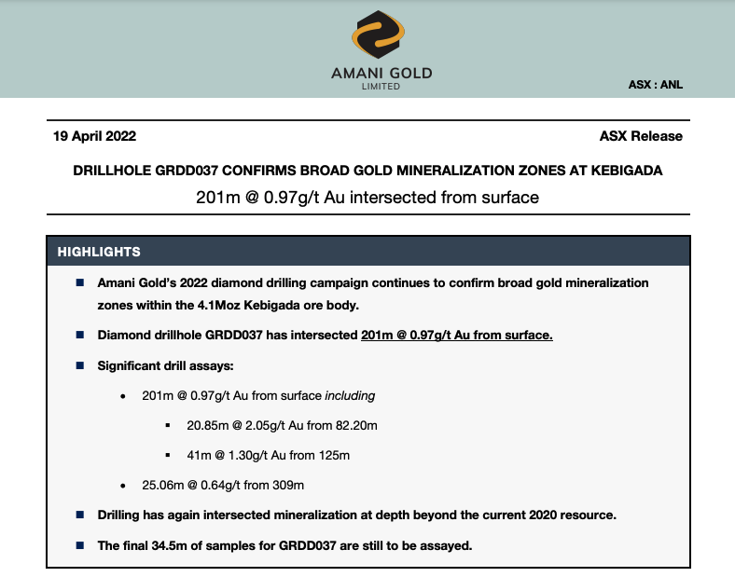
Task: Click the underlined '201m @ 0.97g/t Au from surface.' text
Action: 456,336
